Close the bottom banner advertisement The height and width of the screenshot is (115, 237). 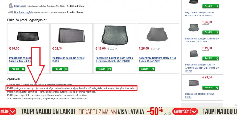[x=236, y=105]
